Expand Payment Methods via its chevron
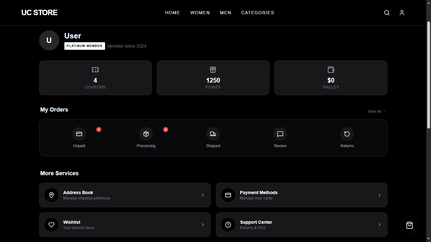Viewport: 431px width, 242px height. 380,195
